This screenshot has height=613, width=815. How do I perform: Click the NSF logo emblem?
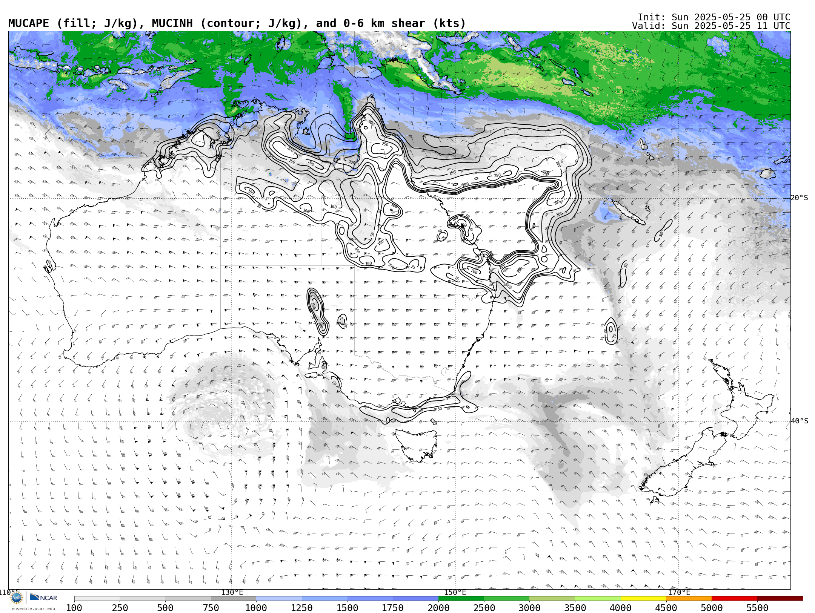point(17,598)
